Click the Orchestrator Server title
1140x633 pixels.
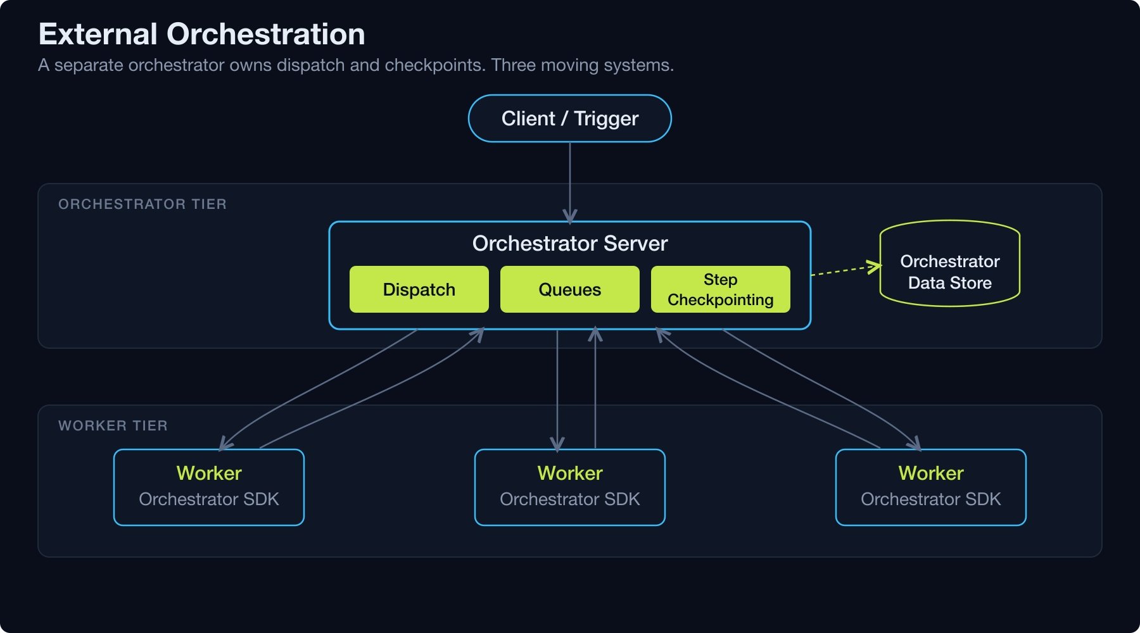click(570, 243)
